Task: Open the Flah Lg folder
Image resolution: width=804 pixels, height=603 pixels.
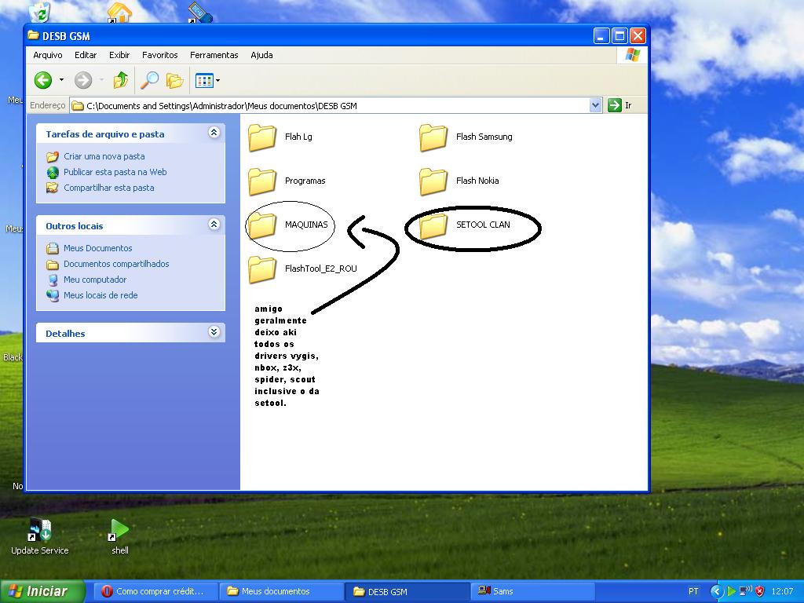Action: [x=280, y=137]
